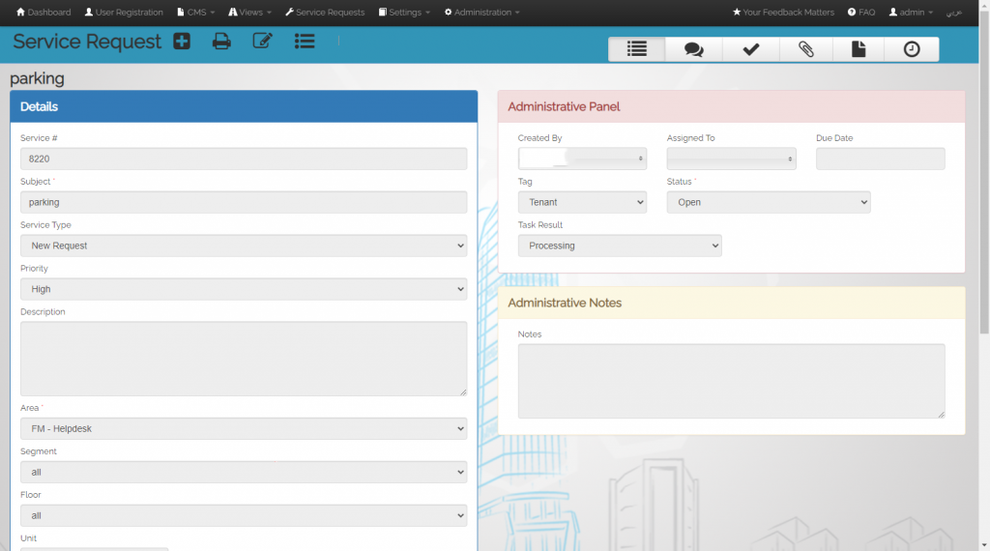Open the FAQ link
The height and width of the screenshot is (551, 990).
[861, 13]
